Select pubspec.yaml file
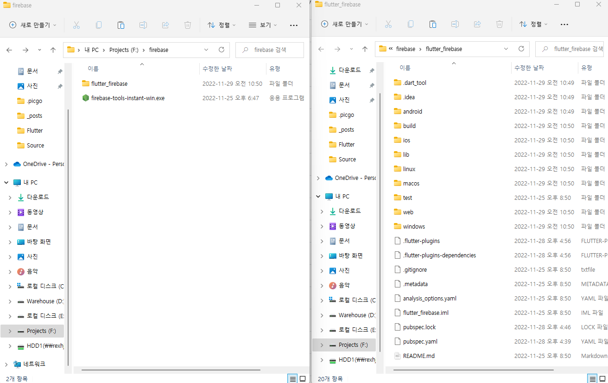The image size is (608, 383). [x=415, y=341]
